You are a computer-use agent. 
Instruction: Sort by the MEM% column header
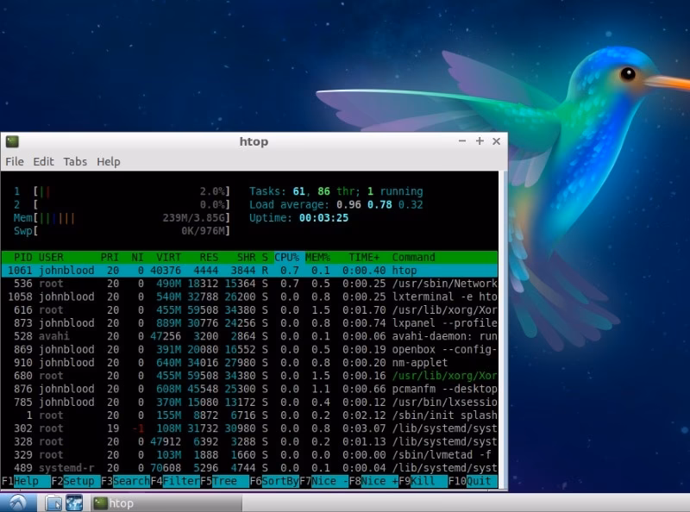[317, 257]
